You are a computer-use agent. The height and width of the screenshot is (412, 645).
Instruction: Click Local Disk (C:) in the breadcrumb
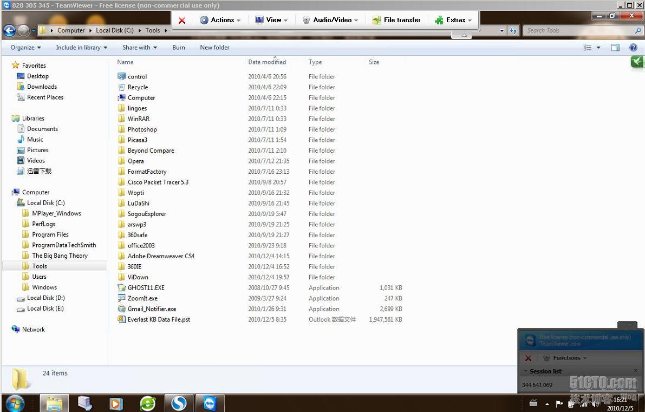point(115,30)
